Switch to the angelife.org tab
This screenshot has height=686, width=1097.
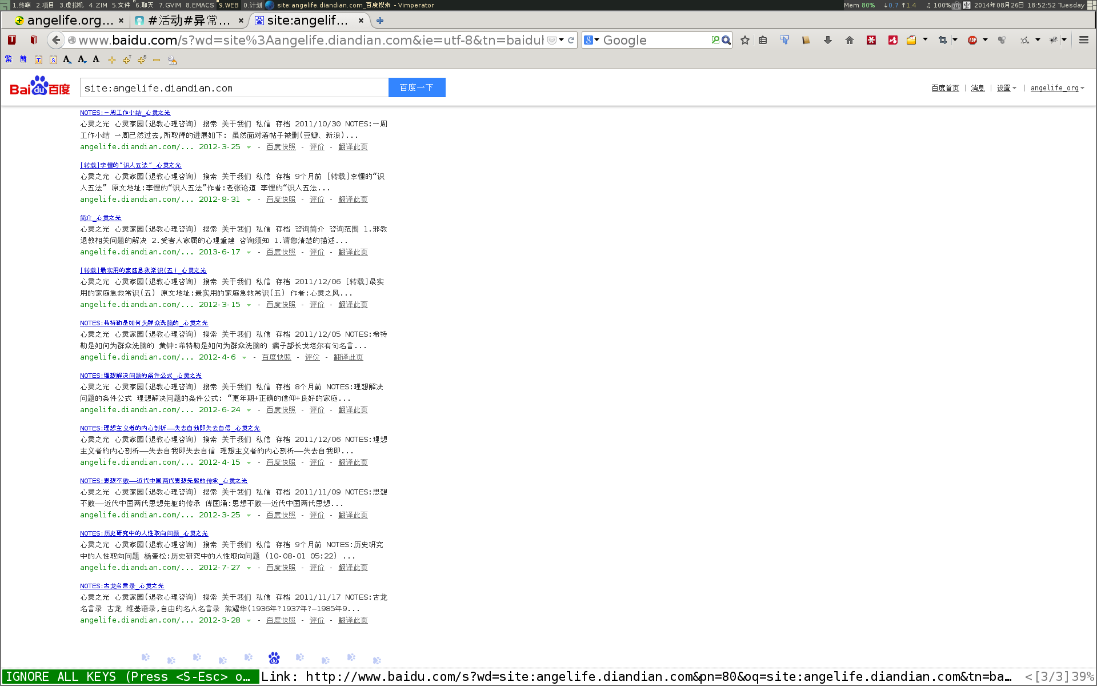click(x=67, y=21)
